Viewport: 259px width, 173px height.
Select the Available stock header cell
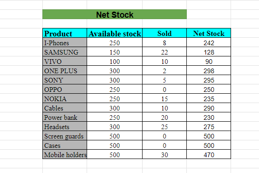point(115,33)
